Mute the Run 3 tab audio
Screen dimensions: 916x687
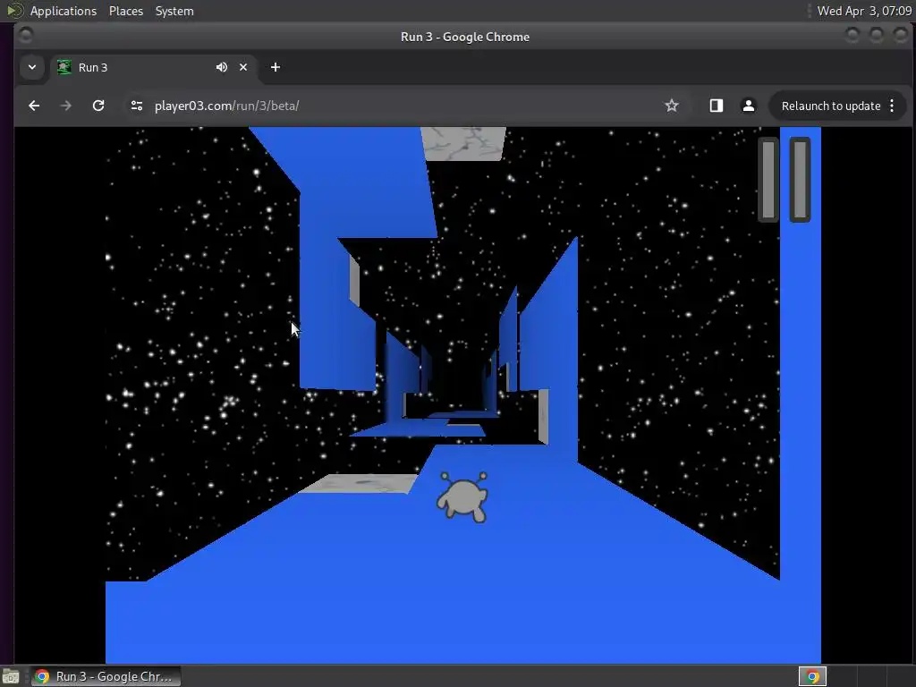coord(222,67)
